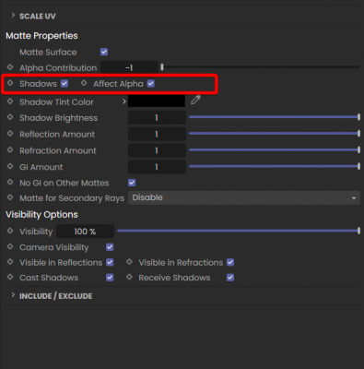Click No GI on Other Mattes diamond
This screenshot has width=364, height=369.
[x=10, y=182]
